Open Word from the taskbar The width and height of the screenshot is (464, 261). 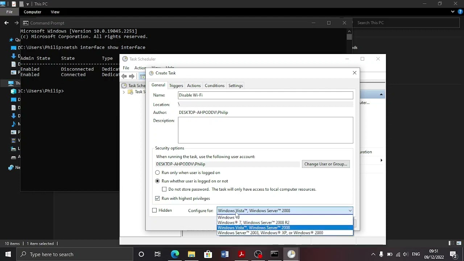pyautogui.click(x=225, y=254)
